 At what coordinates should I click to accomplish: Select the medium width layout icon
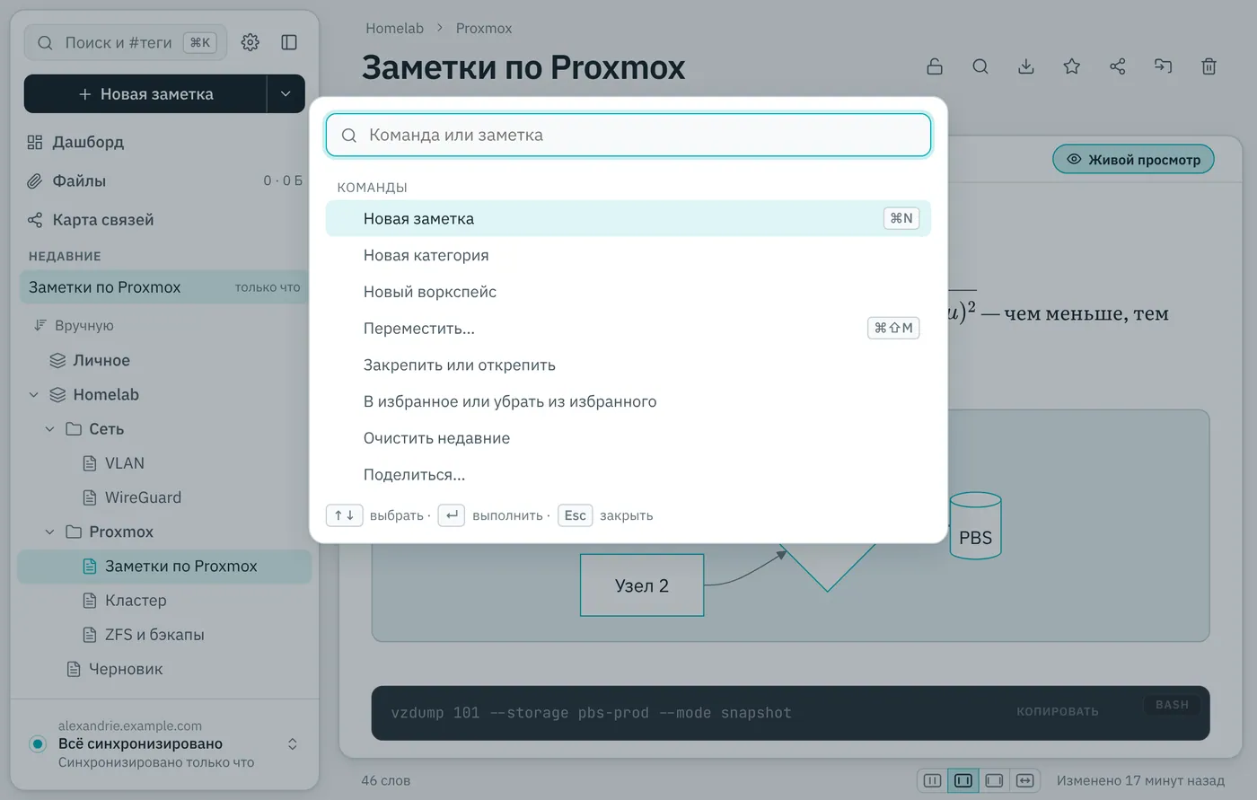point(963,780)
